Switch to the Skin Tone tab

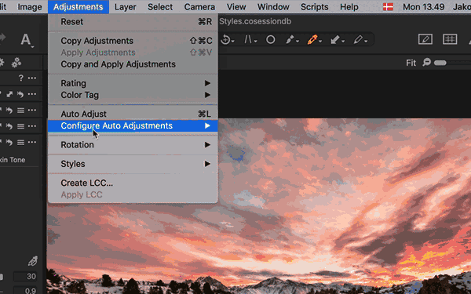coord(13,160)
